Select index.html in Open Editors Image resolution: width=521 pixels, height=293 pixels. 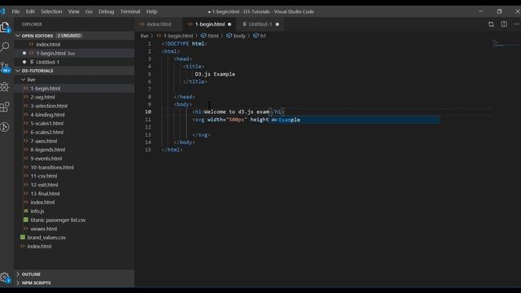[48, 45]
